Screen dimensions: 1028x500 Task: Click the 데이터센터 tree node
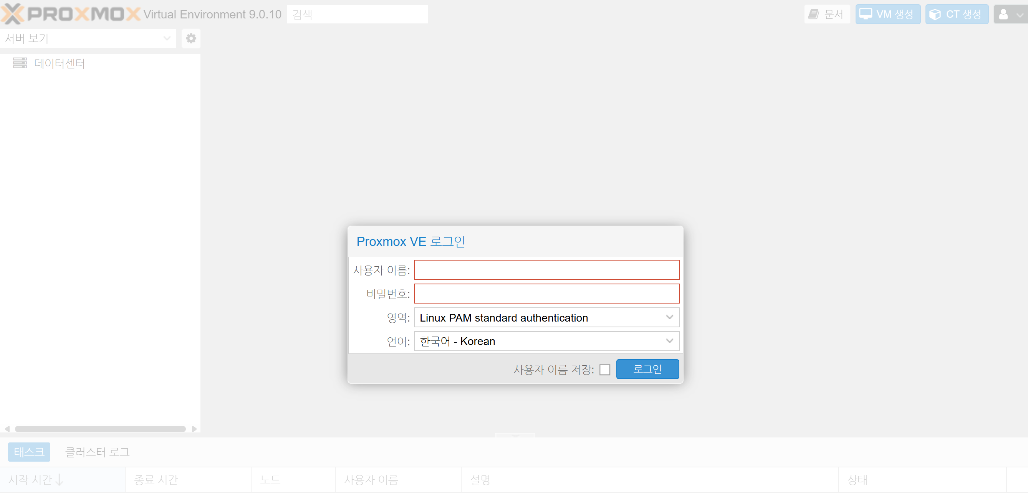pos(59,63)
